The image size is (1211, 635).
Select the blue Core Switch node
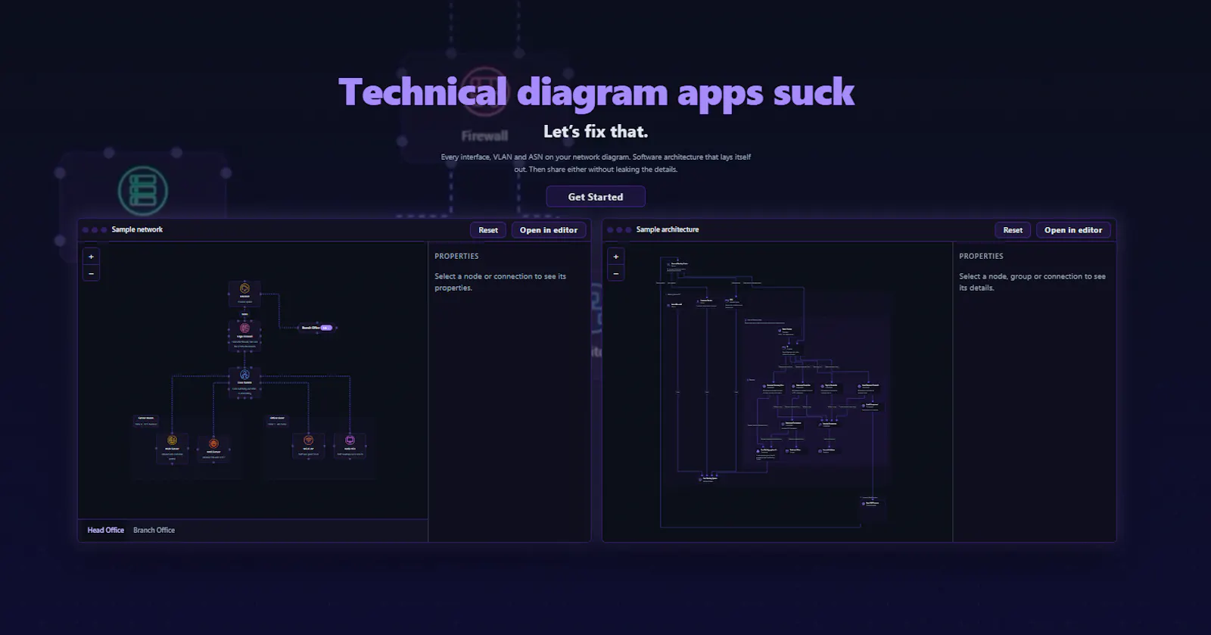tap(244, 382)
